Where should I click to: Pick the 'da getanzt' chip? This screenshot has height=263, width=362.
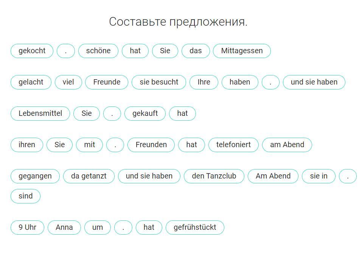click(x=89, y=176)
